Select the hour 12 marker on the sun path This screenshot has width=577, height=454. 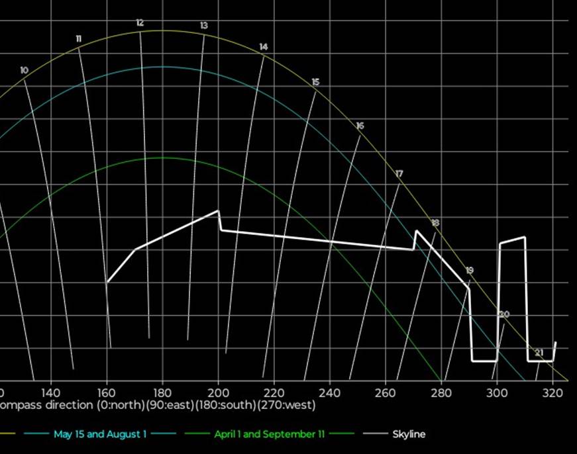[140, 23]
